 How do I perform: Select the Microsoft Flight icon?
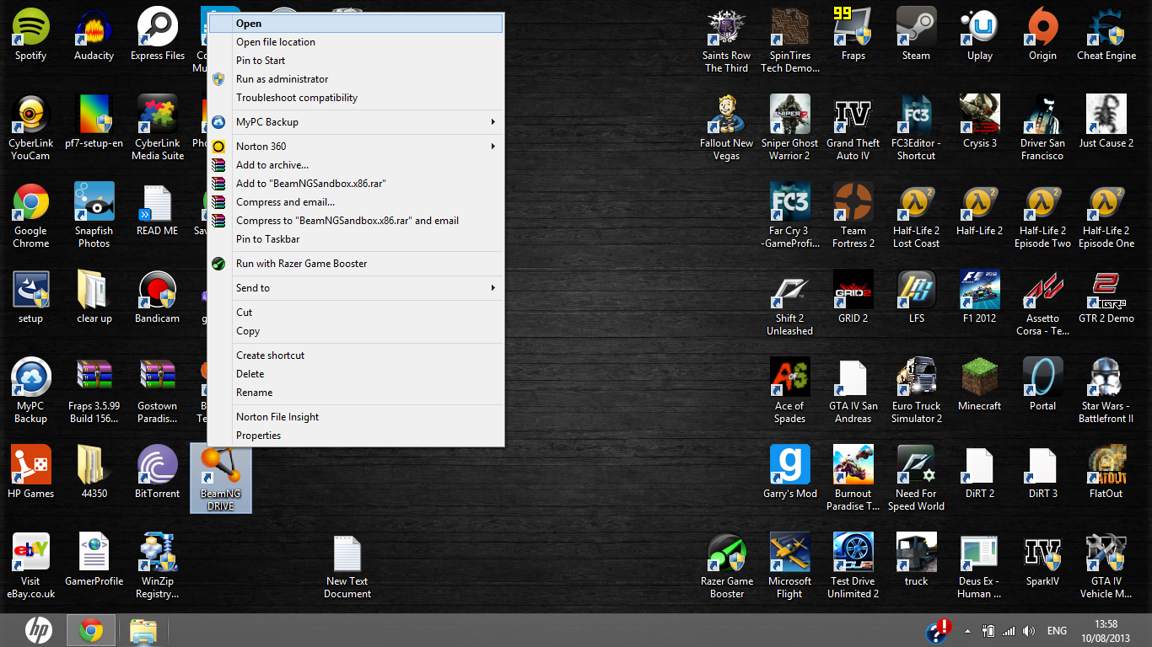click(x=790, y=566)
